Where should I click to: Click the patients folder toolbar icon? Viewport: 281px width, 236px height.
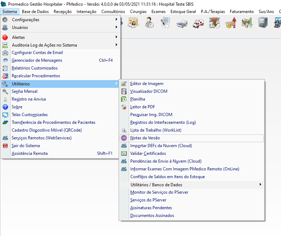click(x=133, y=23)
